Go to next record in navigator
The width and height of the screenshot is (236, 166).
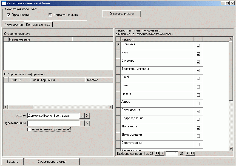coord(188,153)
